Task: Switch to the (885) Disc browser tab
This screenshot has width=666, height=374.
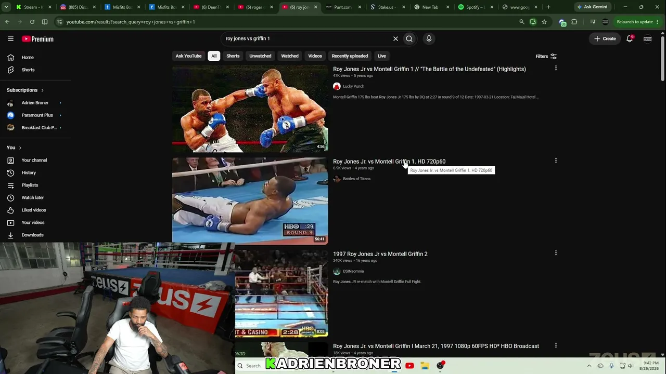Action: pyautogui.click(x=78, y=7)
